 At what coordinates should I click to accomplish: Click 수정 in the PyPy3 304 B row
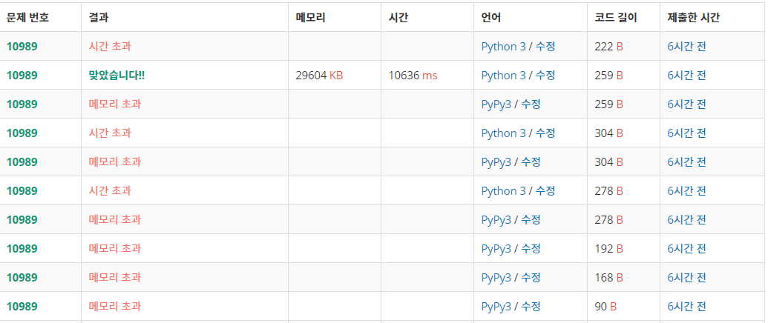pyautogui.click(x=531, y=161)
